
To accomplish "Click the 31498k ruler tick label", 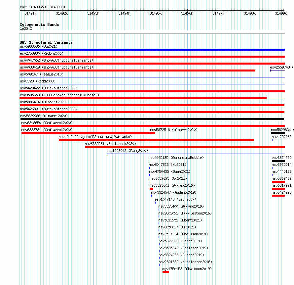I will tap(250, 13).
